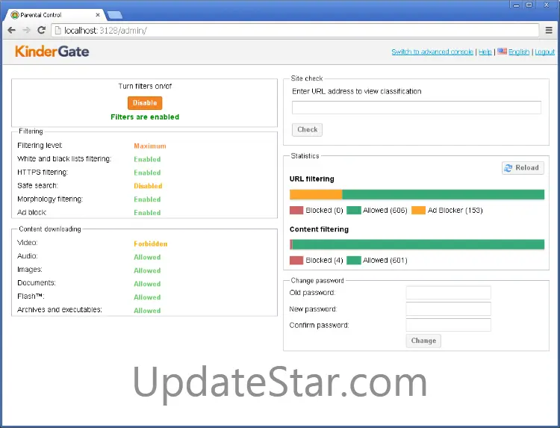The image size is (560, 428).
Task: Click the Maximum filtering level value
Action: [x=150, y=146]
